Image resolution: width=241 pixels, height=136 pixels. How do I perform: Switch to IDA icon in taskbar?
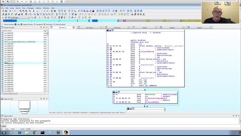tap(66, 133)
